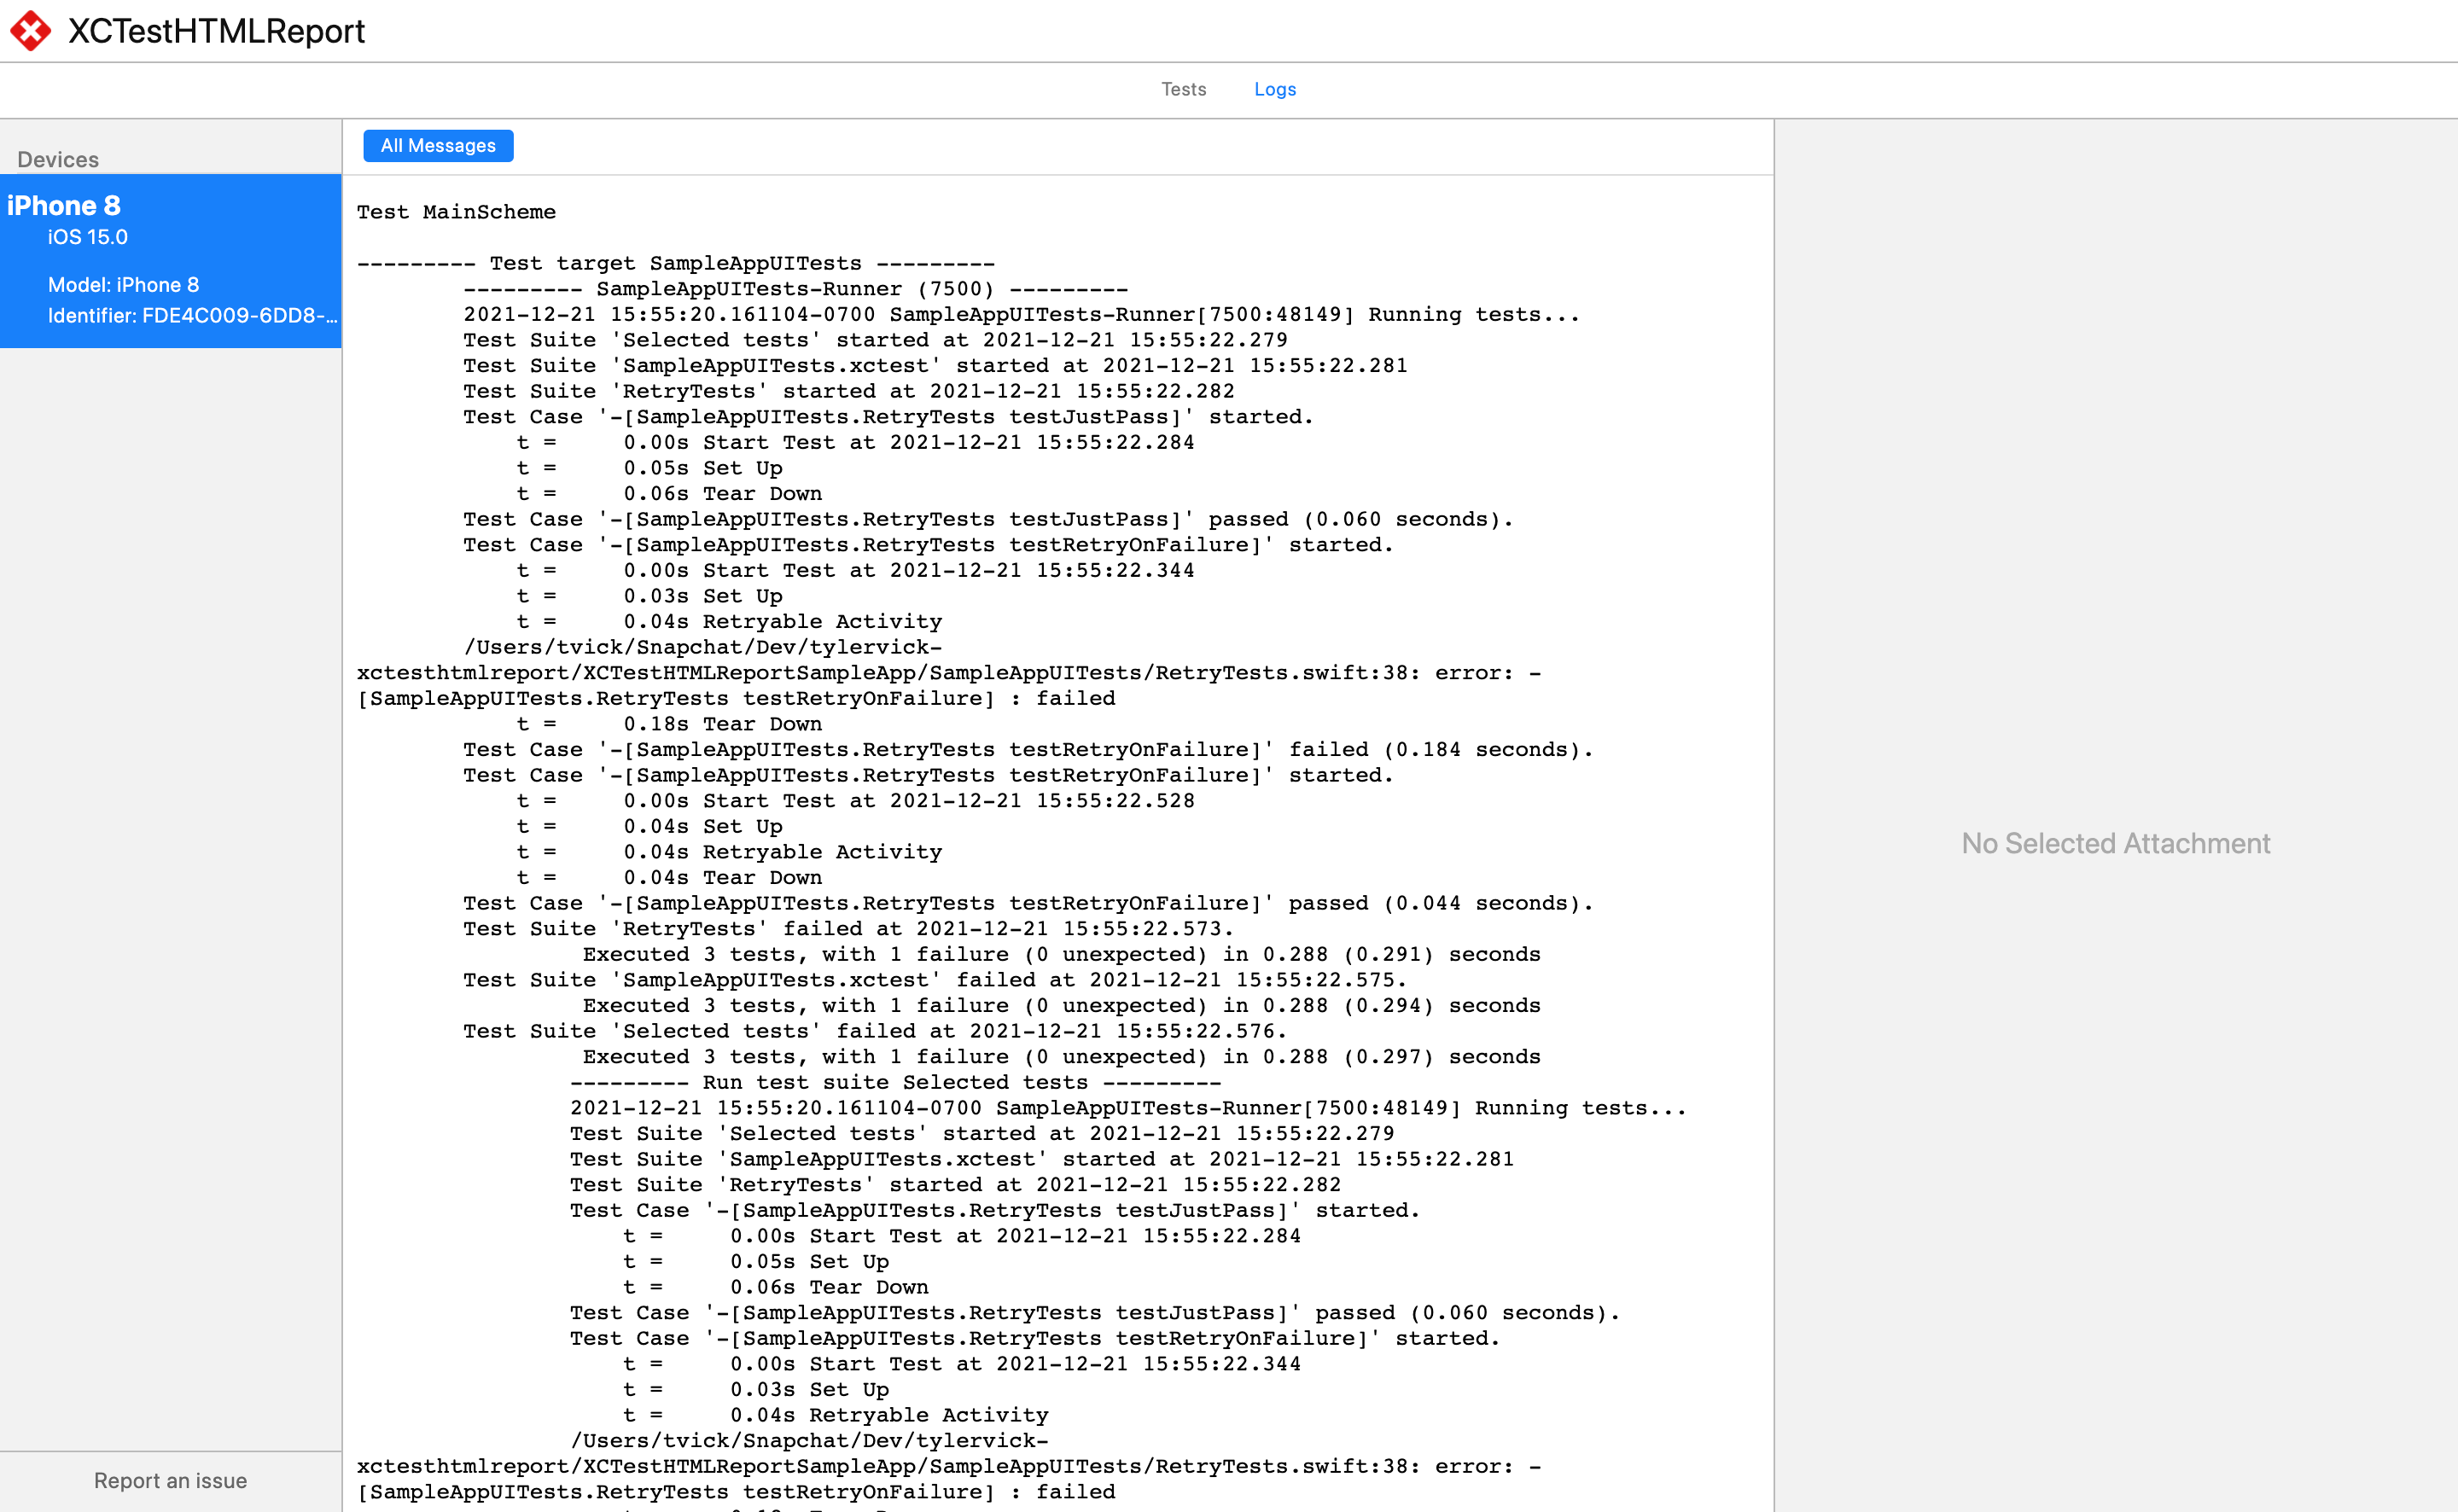
Task: Click the No Selected Attachment panel
Action: [2115, 844]
